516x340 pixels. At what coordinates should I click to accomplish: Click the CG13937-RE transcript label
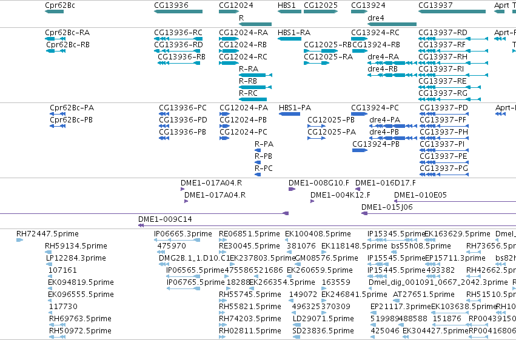pyautogui.click(x=443, y=81)
